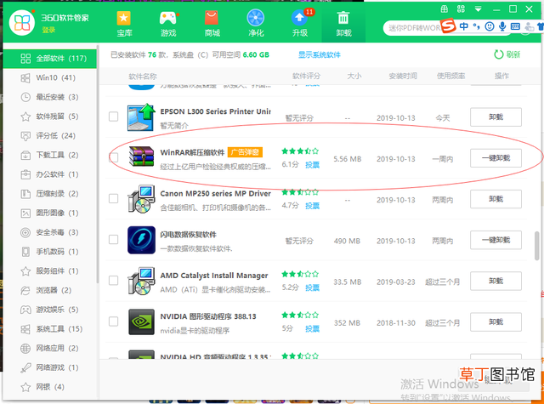This screenshot has width=544, height=404.
Task: Open the 升级 upgrade tab
Action: 300,24
